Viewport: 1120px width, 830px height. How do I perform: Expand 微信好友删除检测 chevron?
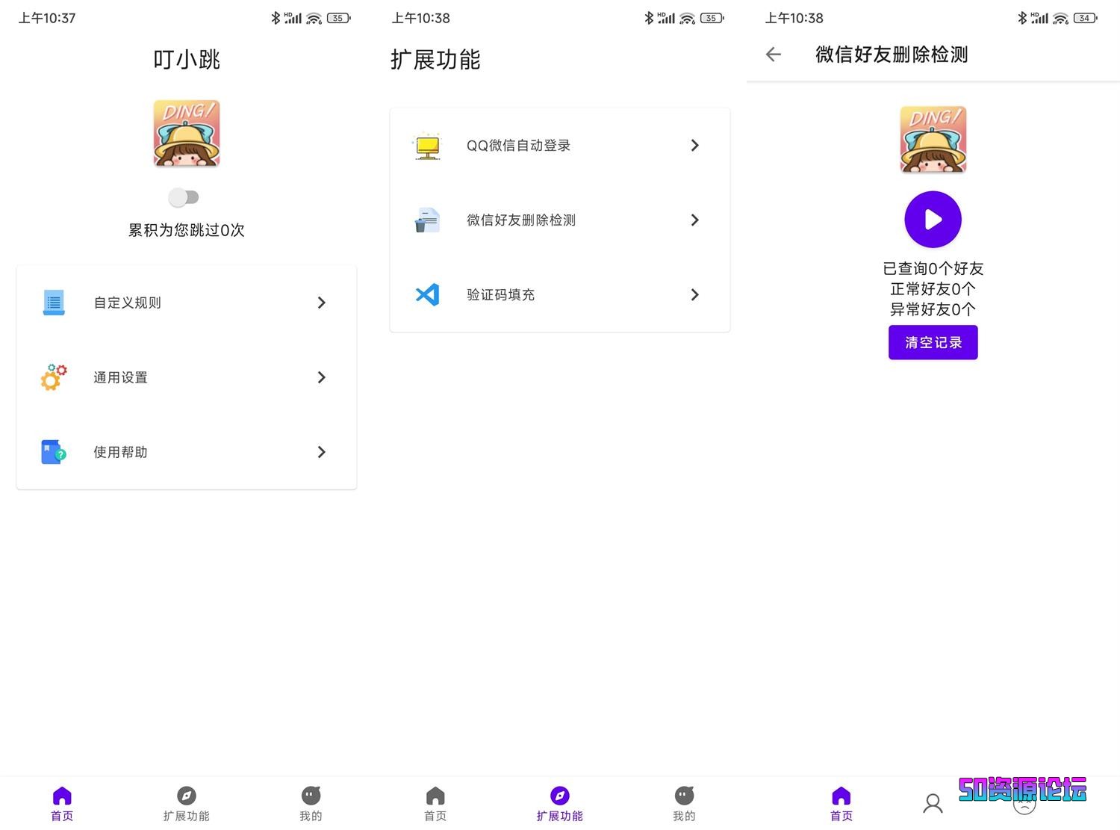695,220
